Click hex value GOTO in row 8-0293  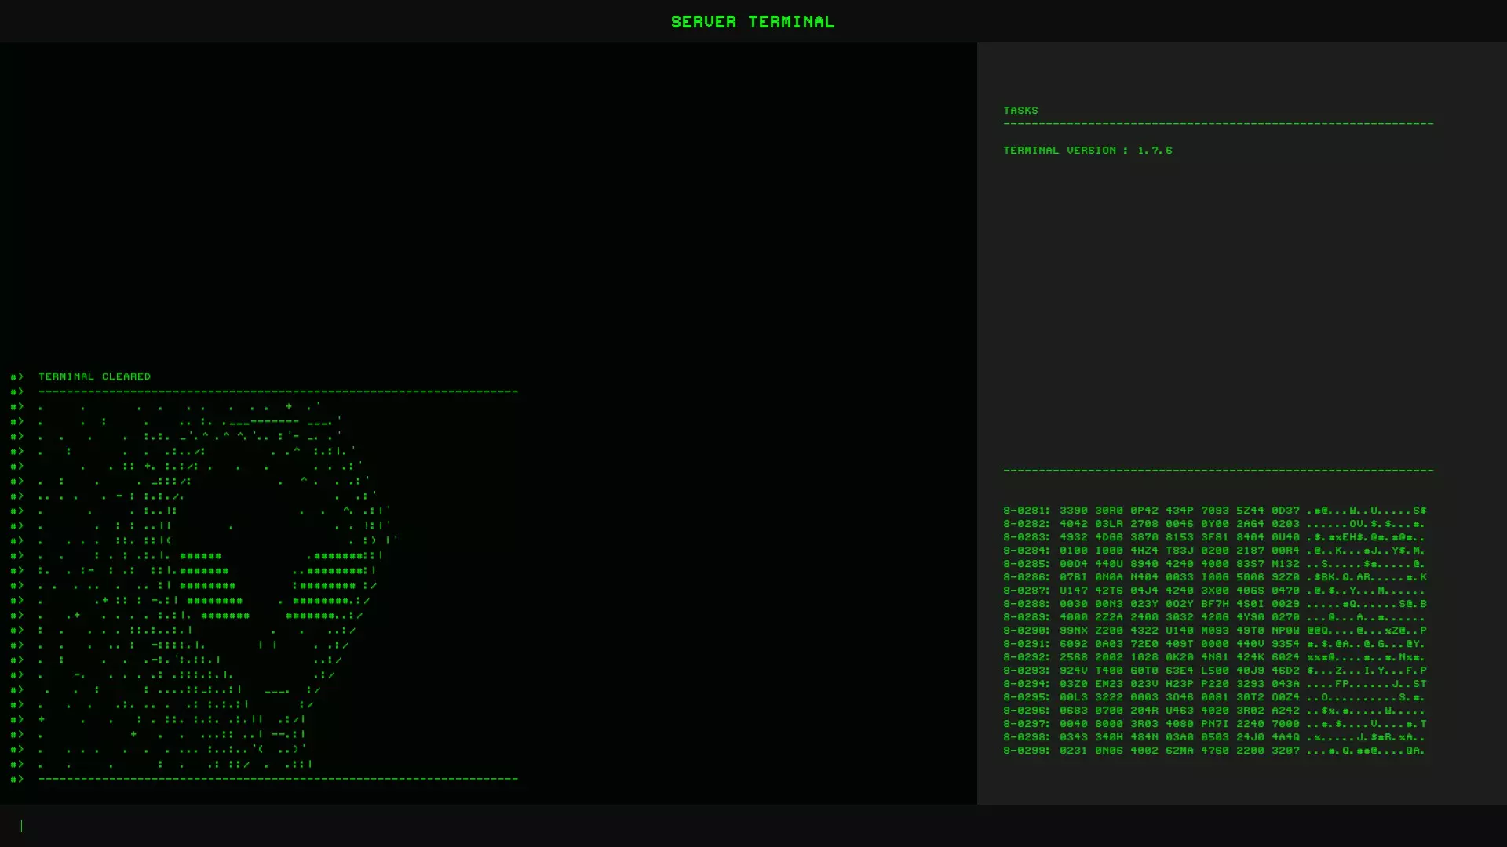[1144, 671]
